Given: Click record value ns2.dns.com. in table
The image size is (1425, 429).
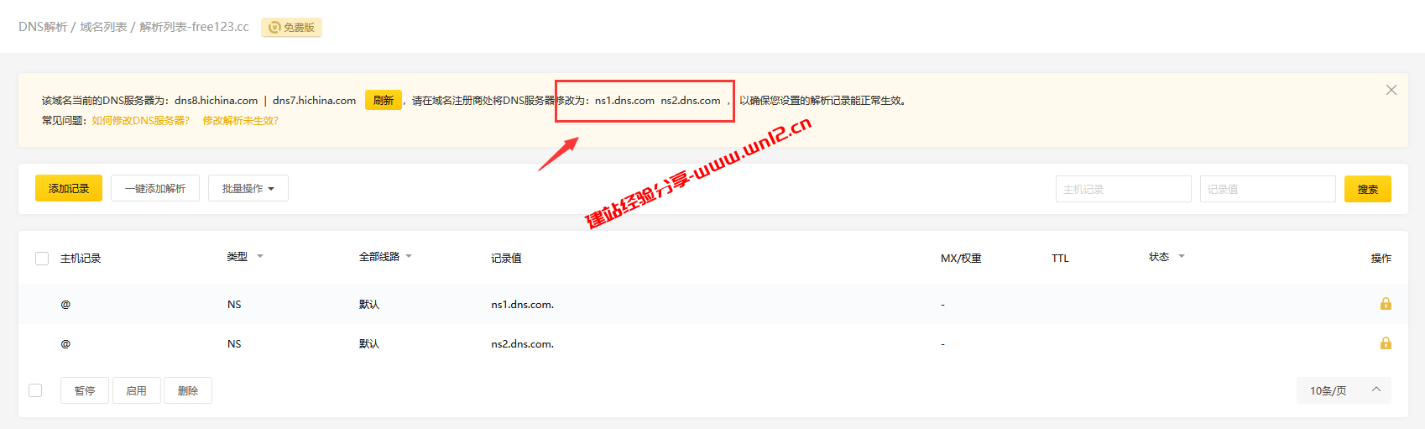Looking at the screenshot, I should (522, 344).
